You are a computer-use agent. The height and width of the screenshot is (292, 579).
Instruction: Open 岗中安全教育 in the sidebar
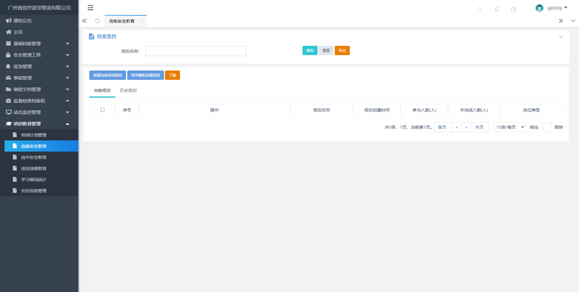pyautogui.click(x=33, y=157)
